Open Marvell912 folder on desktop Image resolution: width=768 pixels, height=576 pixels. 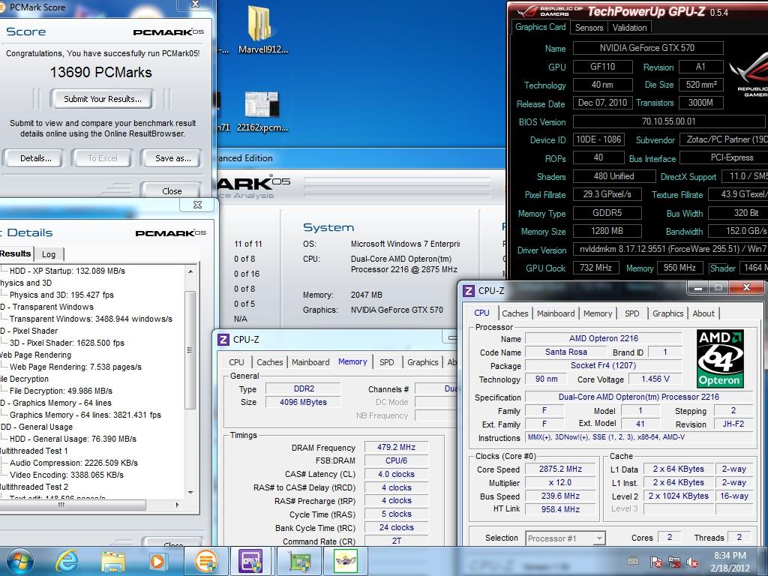tap(262, 29)
